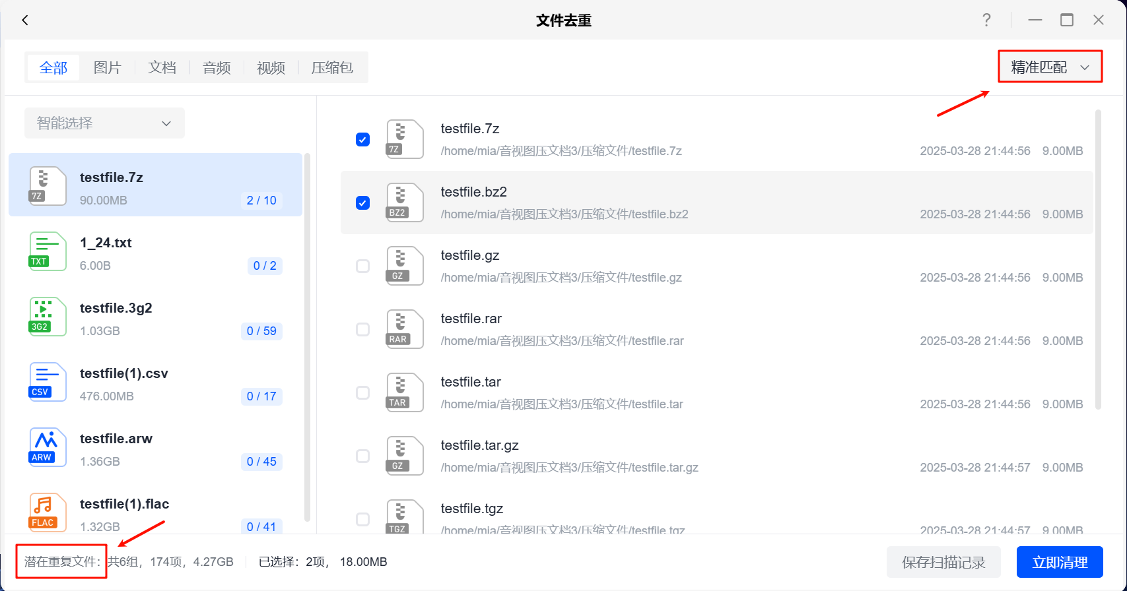Screen dimensions: 1127x591
Task: Check the testfile.gz checkbox
Action: pyautogui.click(x=362, y=266)
